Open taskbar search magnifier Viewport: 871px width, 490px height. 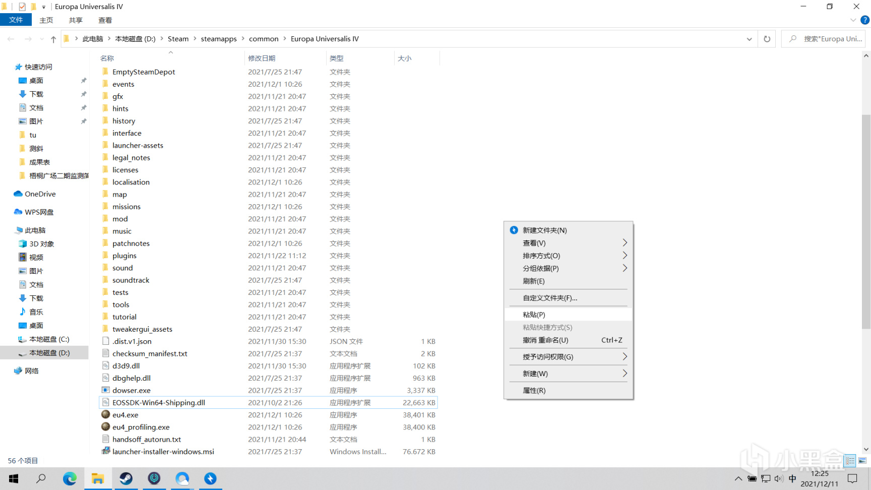click(x=41, y=478)
